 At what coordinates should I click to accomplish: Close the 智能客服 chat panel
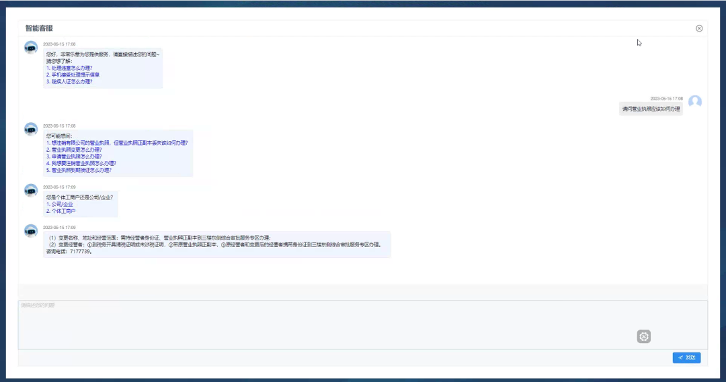pos(699,28)
